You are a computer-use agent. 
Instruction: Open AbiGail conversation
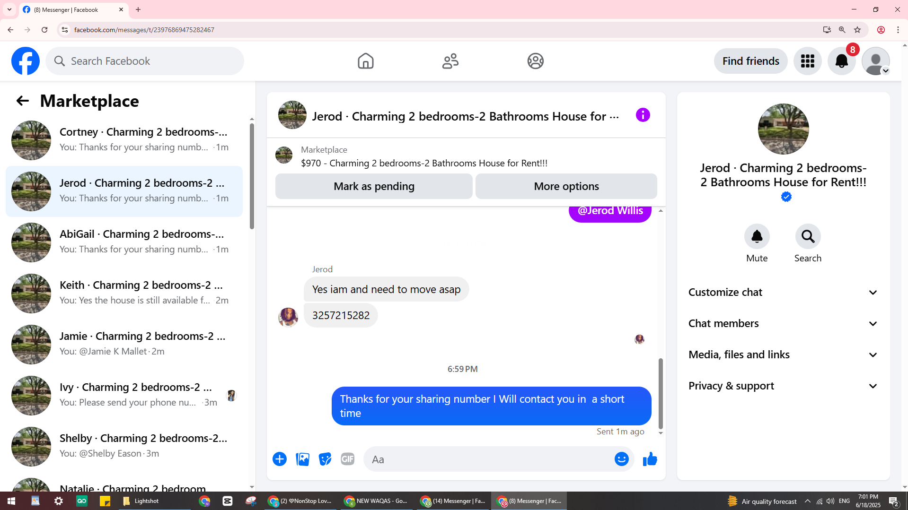[x=124, y=242]
